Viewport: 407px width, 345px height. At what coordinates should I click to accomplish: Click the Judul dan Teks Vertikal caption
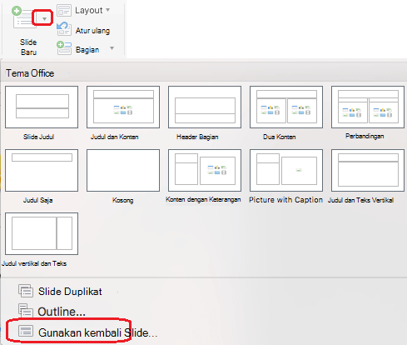[360, 200]
